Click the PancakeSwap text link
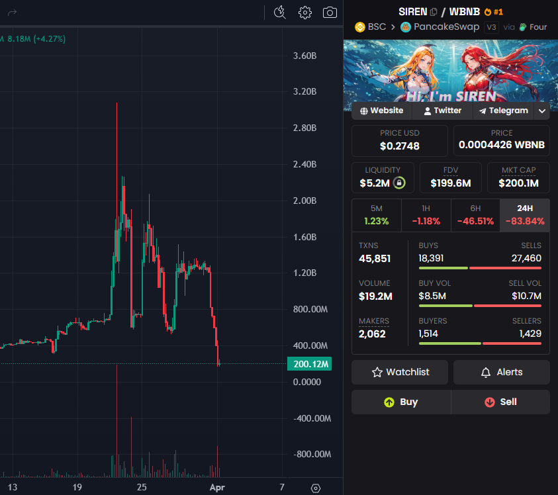 (446, 27)
